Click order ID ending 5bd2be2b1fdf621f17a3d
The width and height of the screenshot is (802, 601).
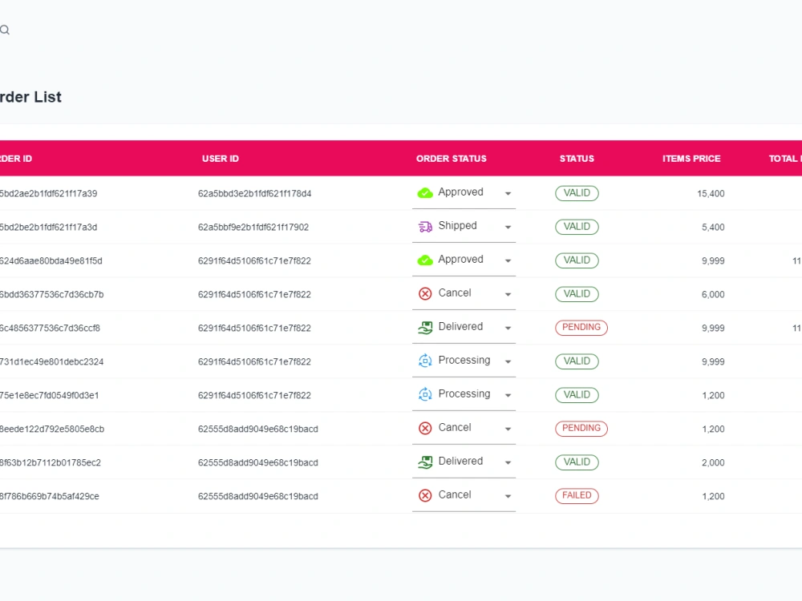[x=48, y=228]
